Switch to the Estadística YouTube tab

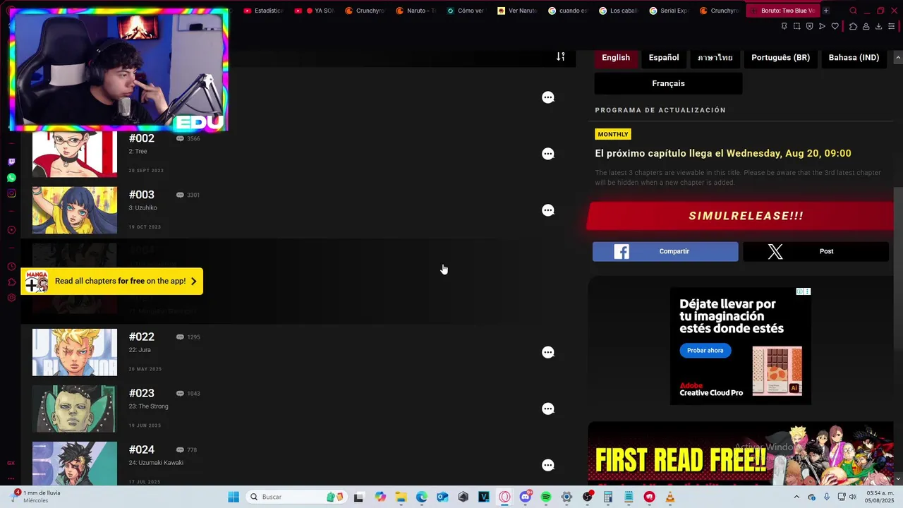[x=262, y=11]
